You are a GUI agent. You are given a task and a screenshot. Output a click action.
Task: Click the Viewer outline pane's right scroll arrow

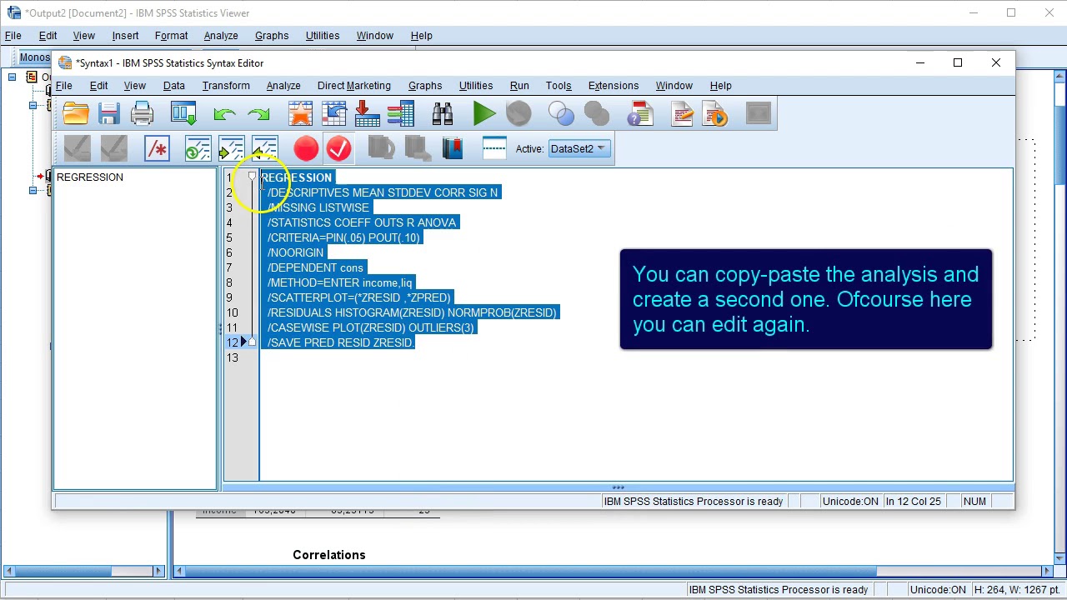tap(158, 571)
